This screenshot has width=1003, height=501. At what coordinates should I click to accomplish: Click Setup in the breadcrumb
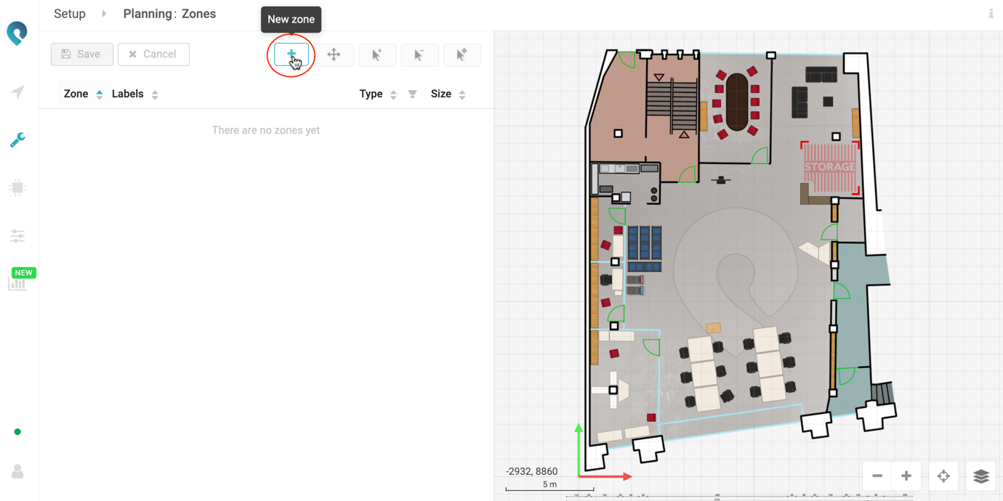coord(70,14)
